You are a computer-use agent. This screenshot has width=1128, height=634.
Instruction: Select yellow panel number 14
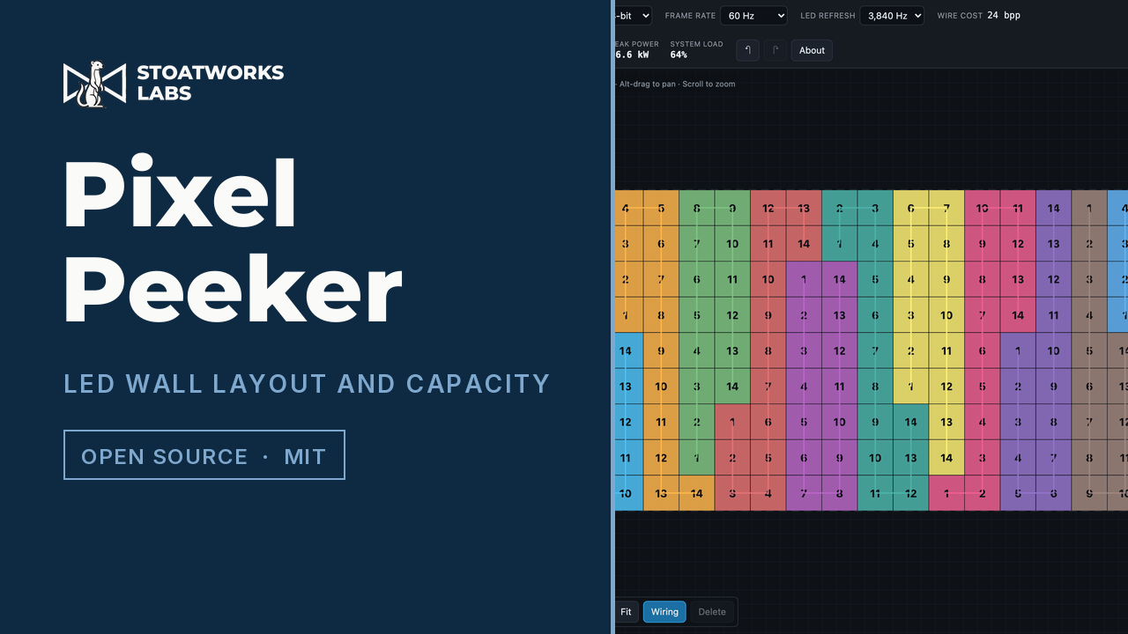pyautogui.click(x=946, y=458)
